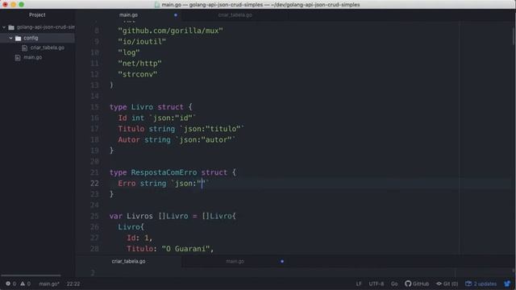Click the project root repository icon

(11, 27)
